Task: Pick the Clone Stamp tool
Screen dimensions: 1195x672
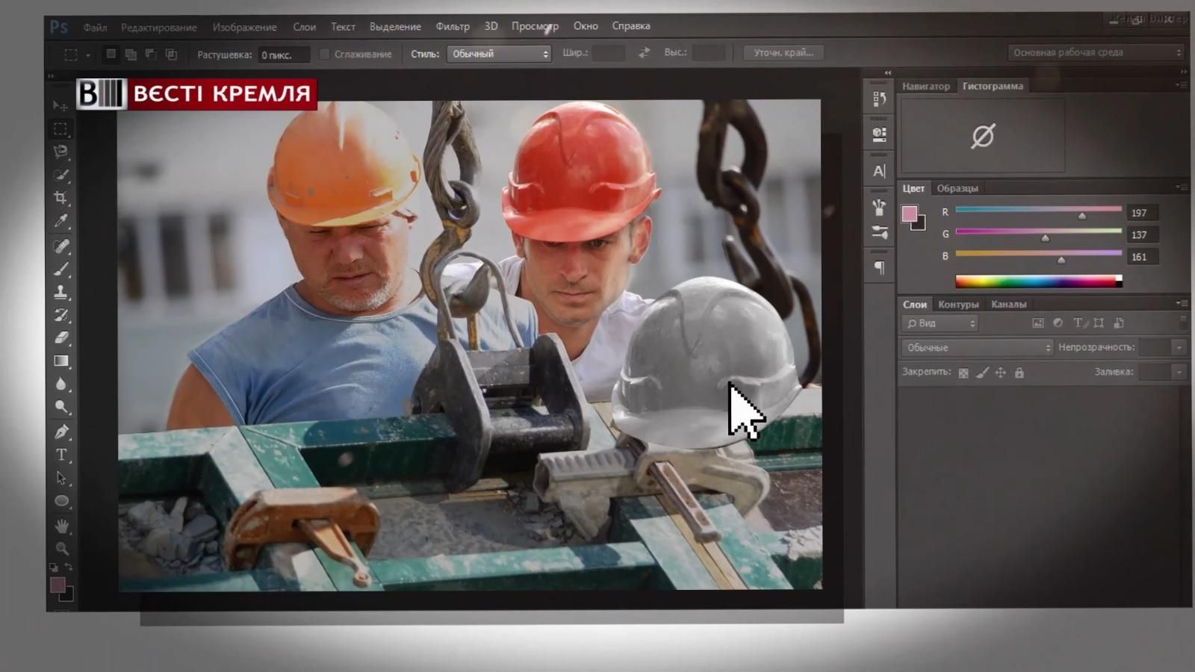Action: 61,292
